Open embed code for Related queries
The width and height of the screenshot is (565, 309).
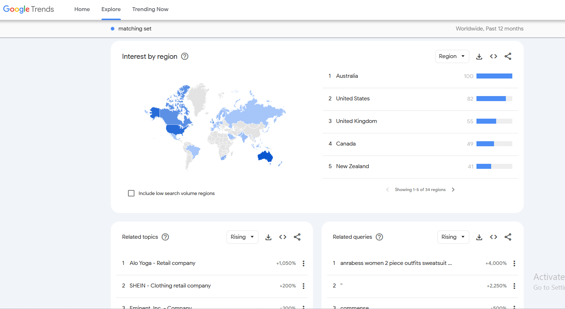493,237
